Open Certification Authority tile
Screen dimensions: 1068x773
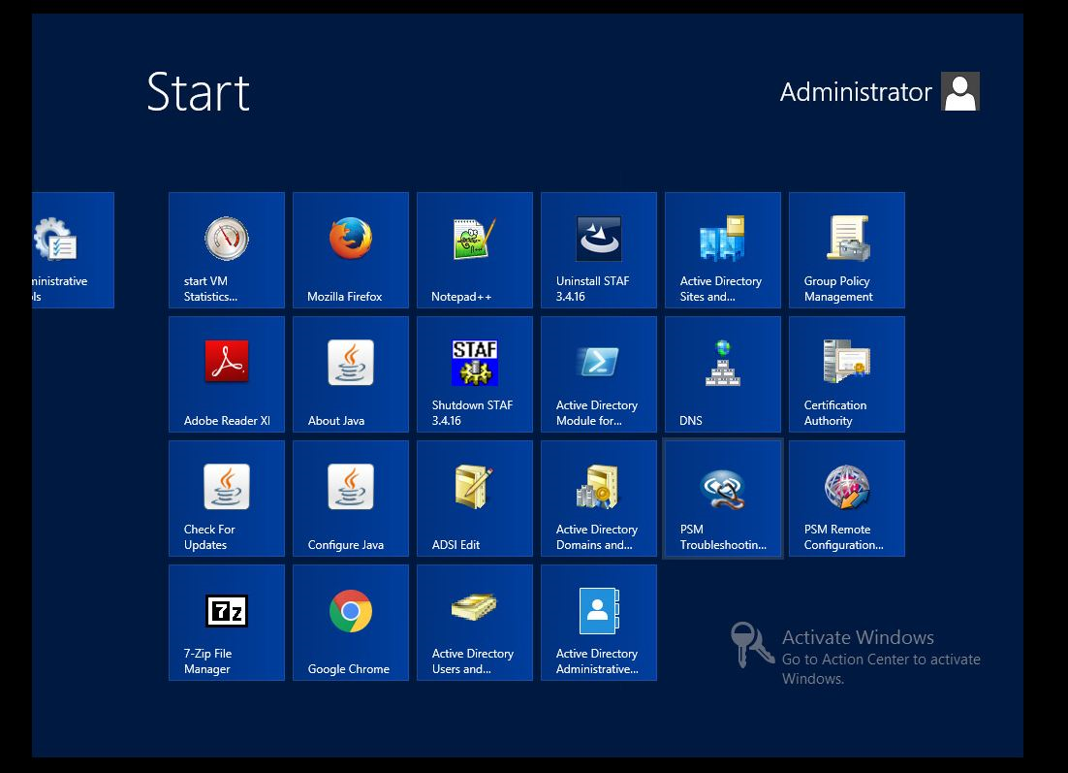[x=846, y=374]
